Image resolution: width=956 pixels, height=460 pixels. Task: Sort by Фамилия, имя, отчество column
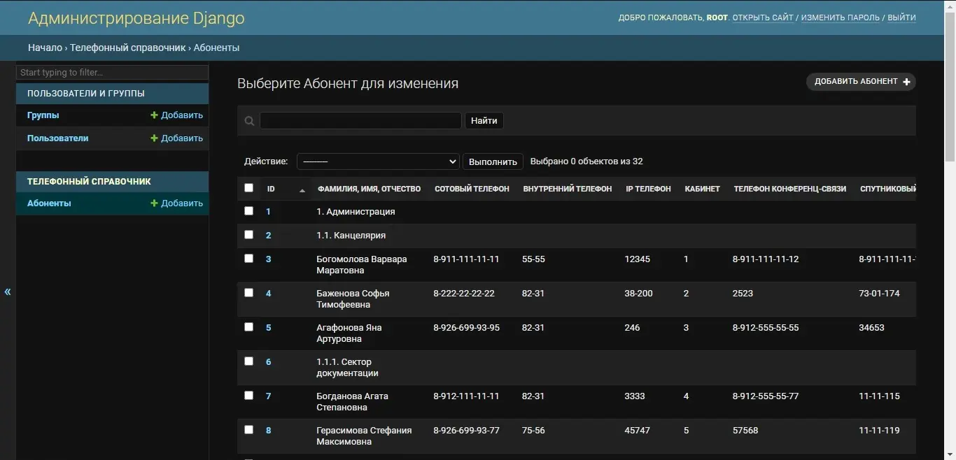369,189
